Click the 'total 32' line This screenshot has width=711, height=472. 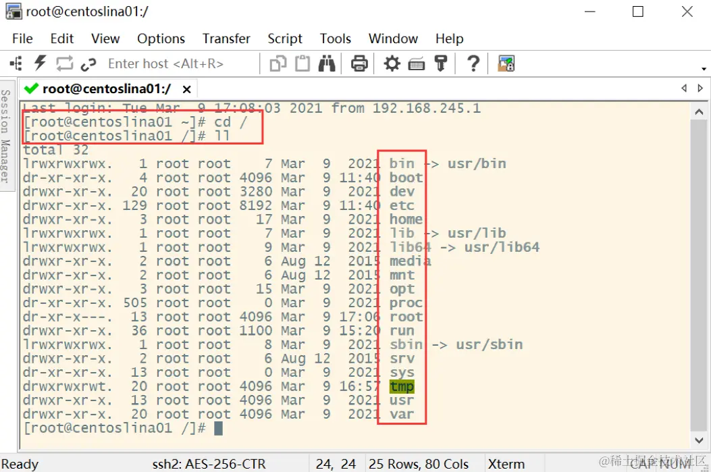click(x=56, y=150)
